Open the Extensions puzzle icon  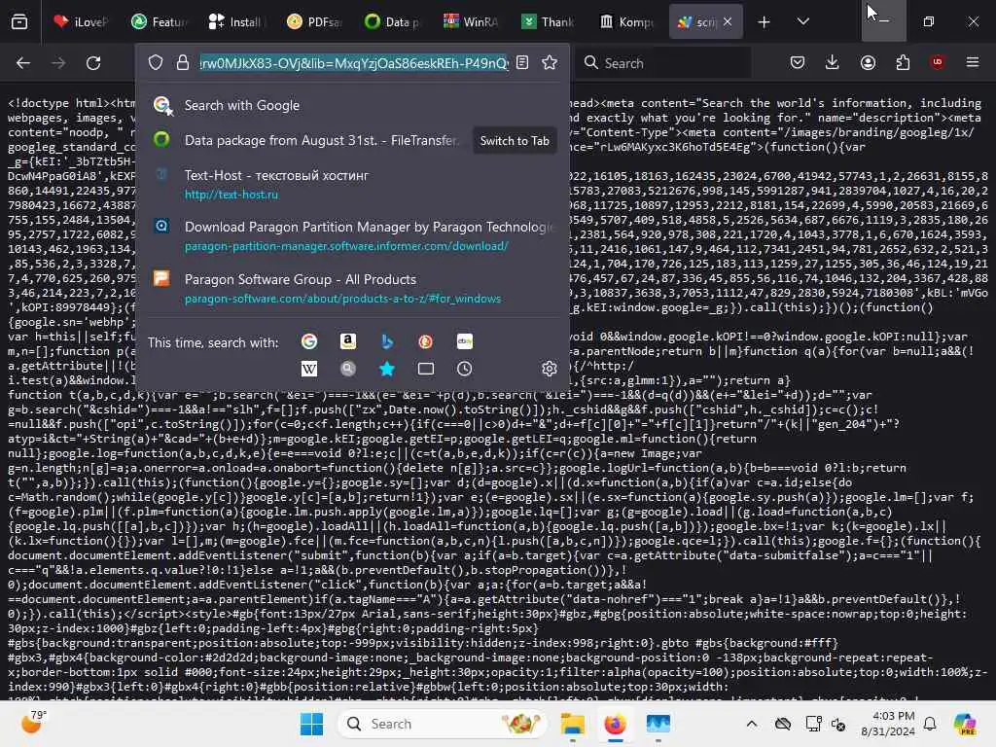point(903,62)
